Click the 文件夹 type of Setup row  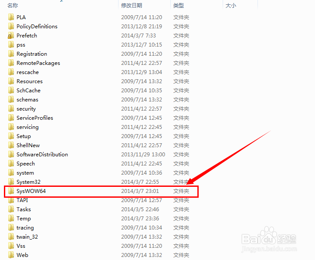tap(181, 136)
